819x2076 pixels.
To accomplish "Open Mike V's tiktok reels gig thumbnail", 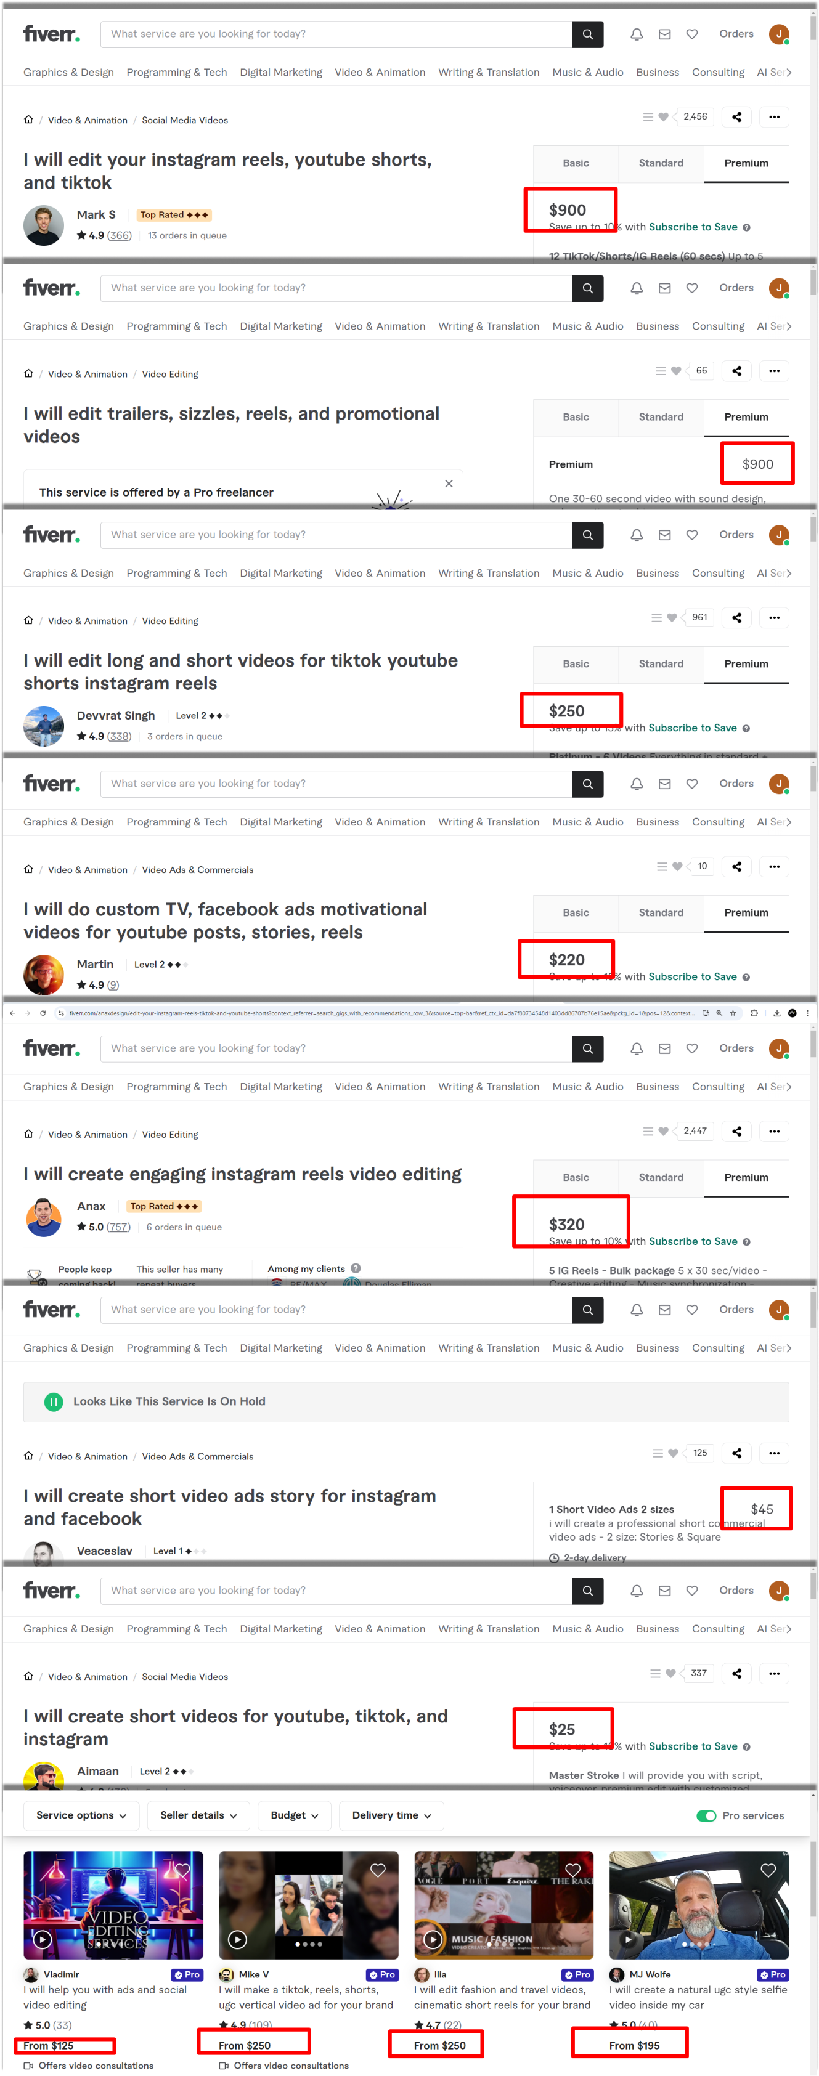I will pos(309,1905).
